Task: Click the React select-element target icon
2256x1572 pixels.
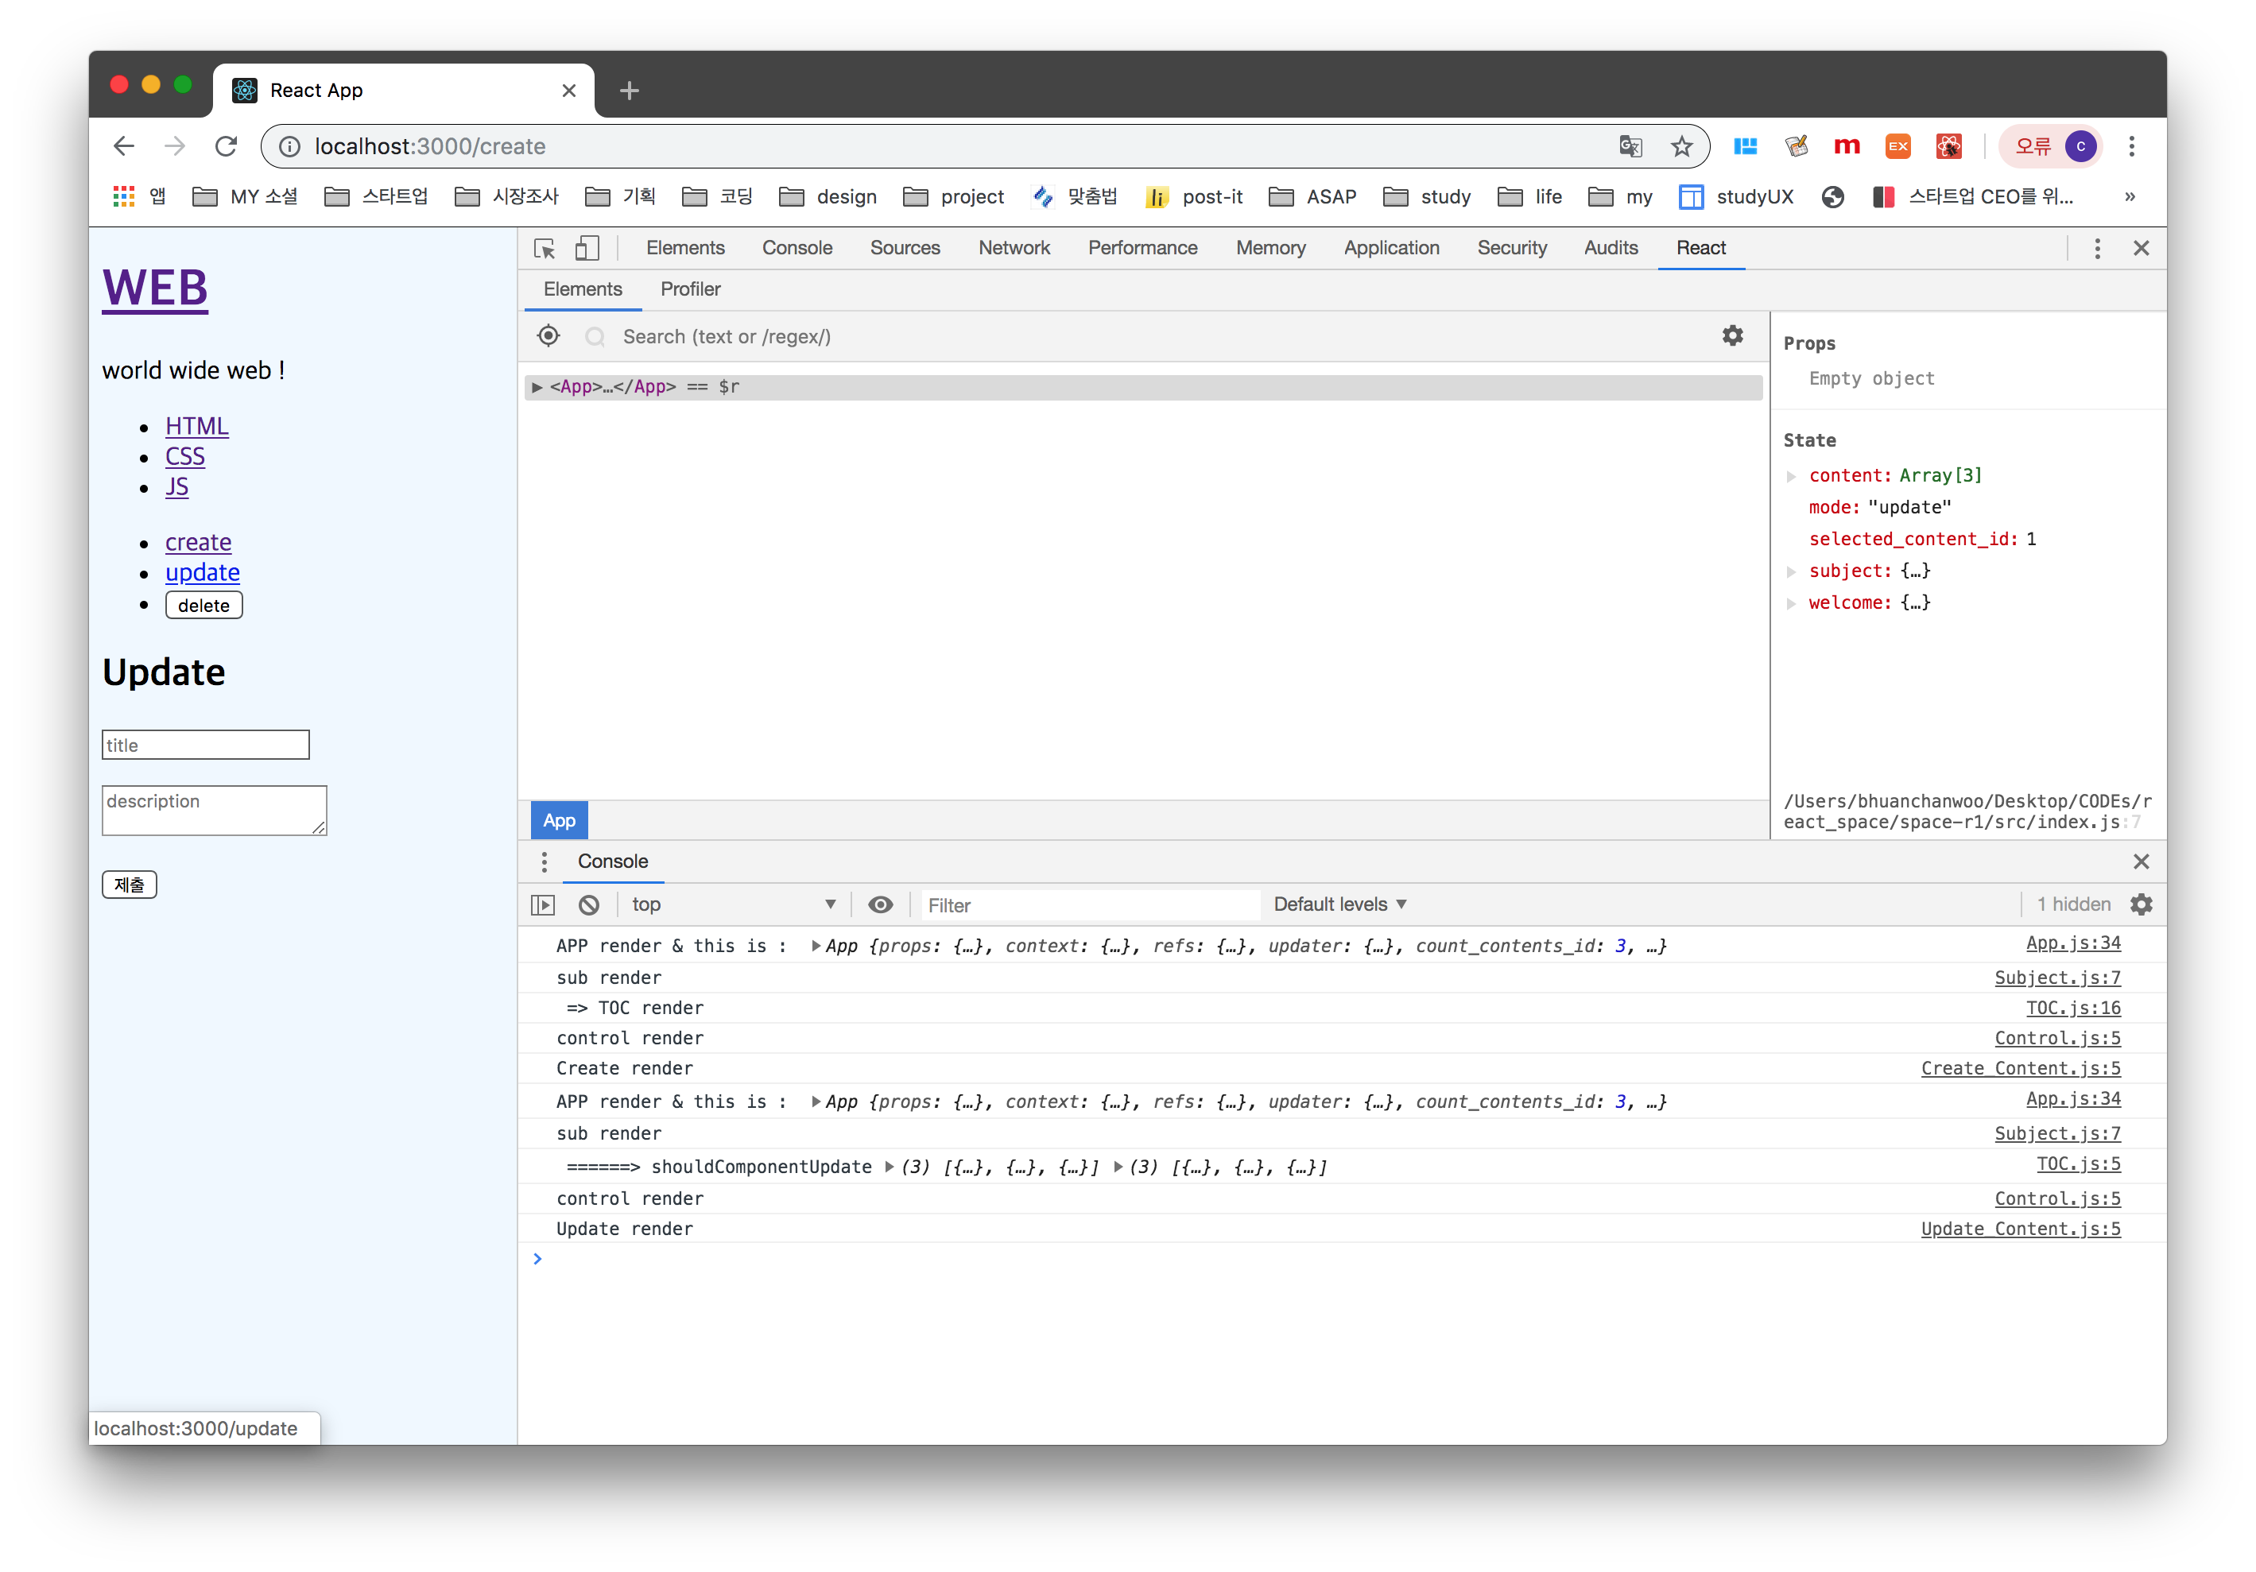Action: tap(548, 336)
